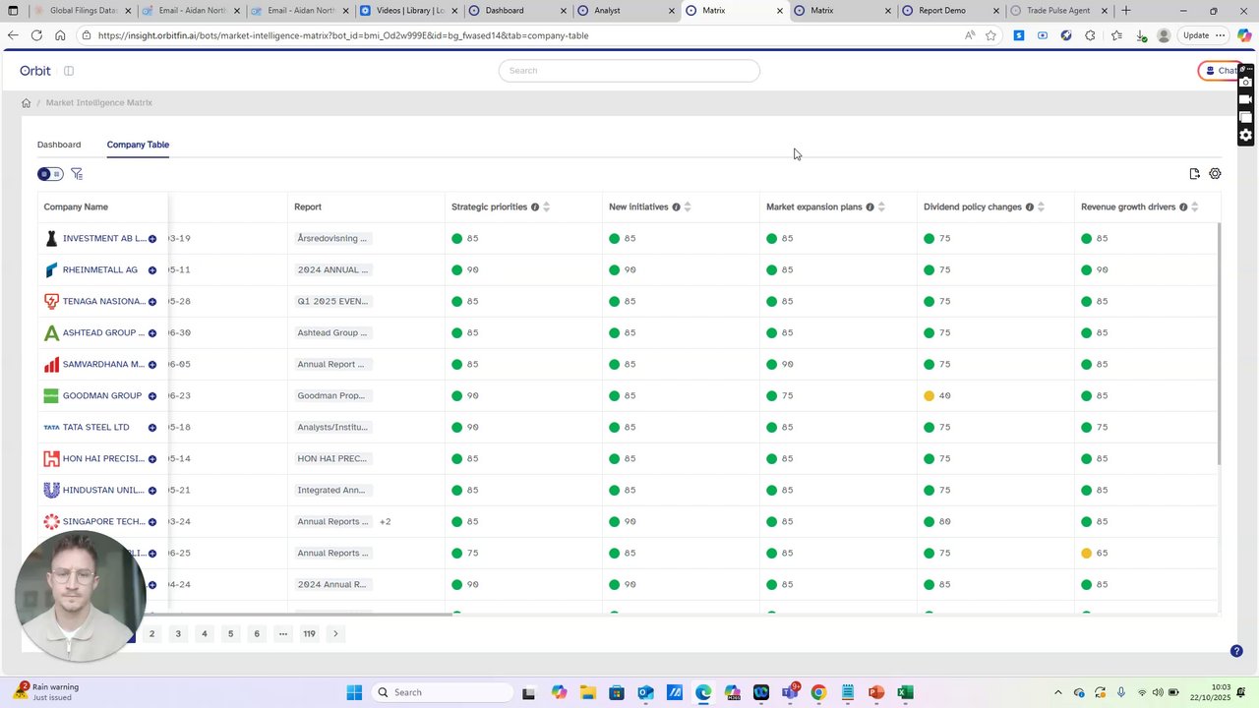Click Rheinmetall's green Strategic priorities 90 score

point(456,270)
